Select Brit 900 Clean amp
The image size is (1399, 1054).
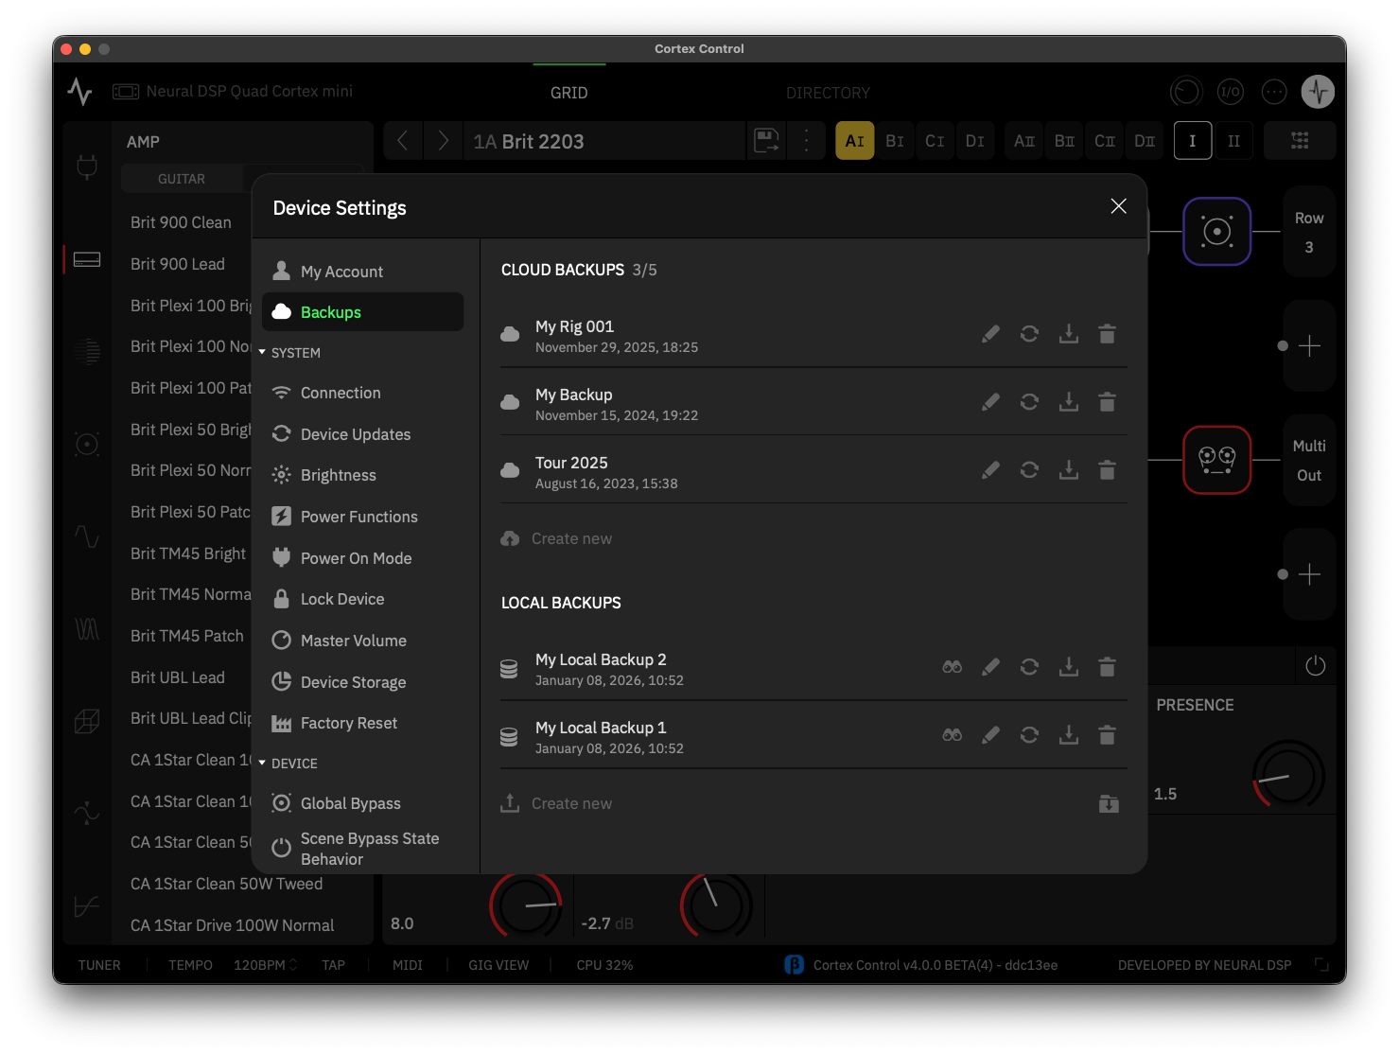(x=181, y=222)
